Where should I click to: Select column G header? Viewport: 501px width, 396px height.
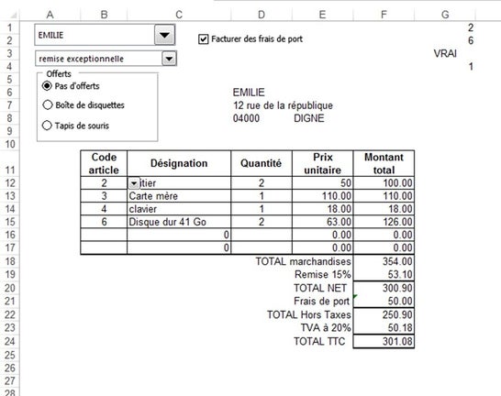point(445,15)
